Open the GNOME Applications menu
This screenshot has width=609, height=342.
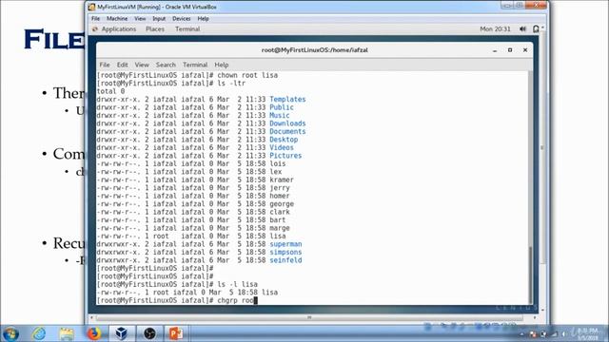119,29
